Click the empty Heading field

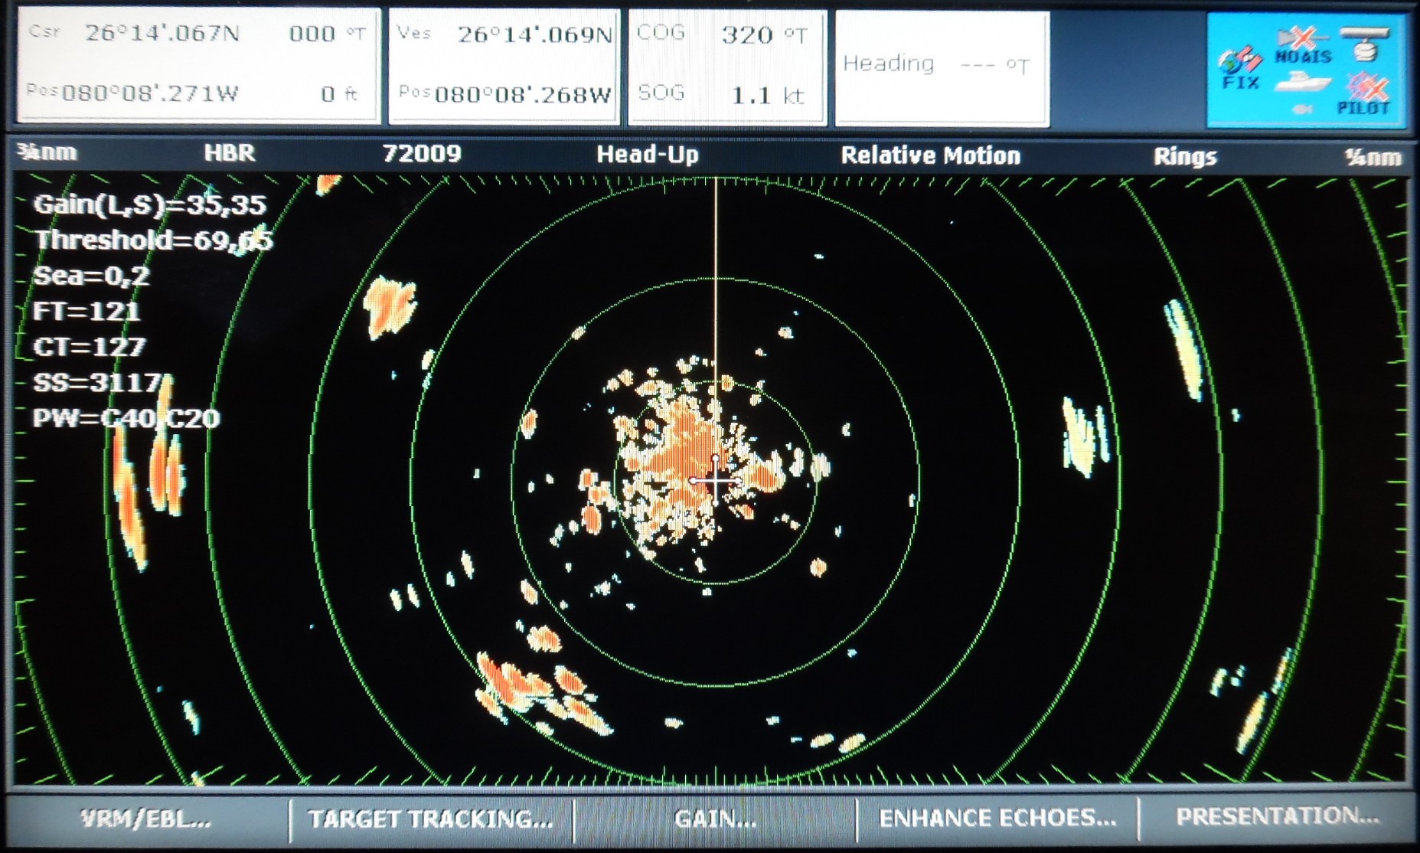click(x=942, y=65)
